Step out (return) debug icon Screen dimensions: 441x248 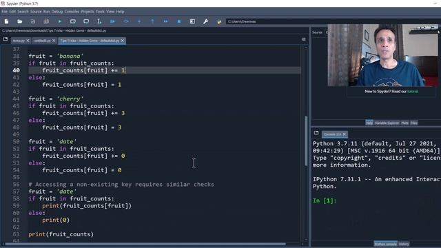pyautogui.click(x=152, y=21)
